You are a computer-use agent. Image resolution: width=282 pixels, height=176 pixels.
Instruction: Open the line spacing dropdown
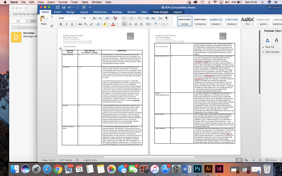tap(149, 24)
